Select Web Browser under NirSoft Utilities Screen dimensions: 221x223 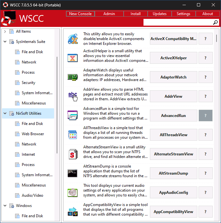click(33, 134)
